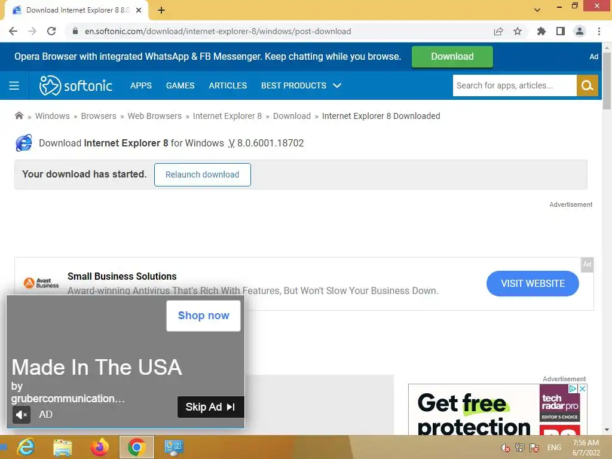Open the GAMES menu item
612x459 pixels.
coord(180,85)
